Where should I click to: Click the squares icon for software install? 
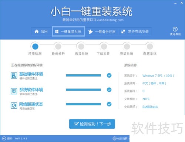tap(123, 31)
